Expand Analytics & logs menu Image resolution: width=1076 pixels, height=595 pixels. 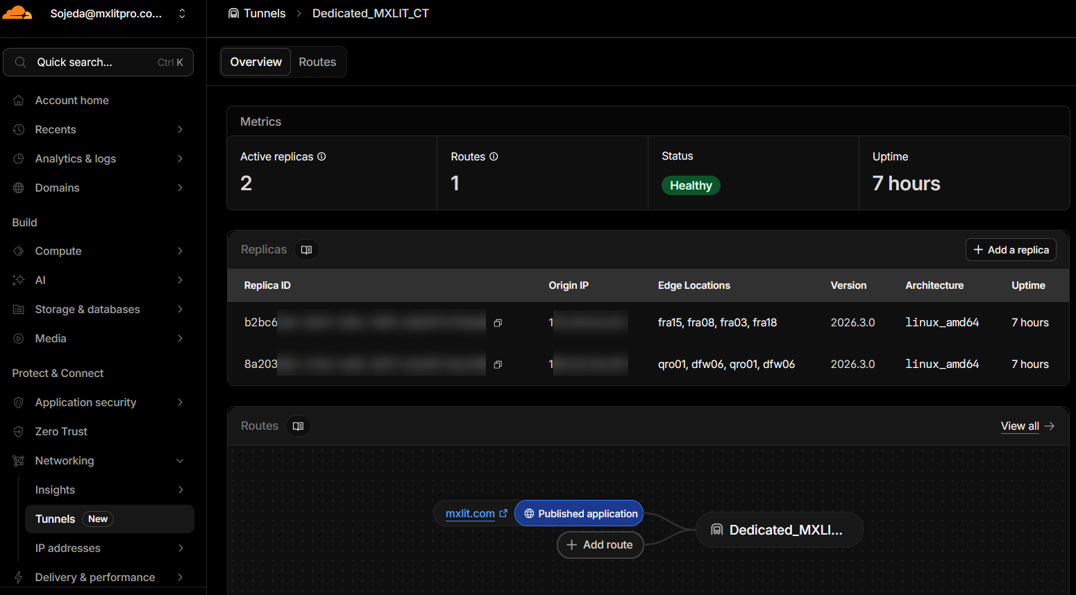tap(180, 159)
